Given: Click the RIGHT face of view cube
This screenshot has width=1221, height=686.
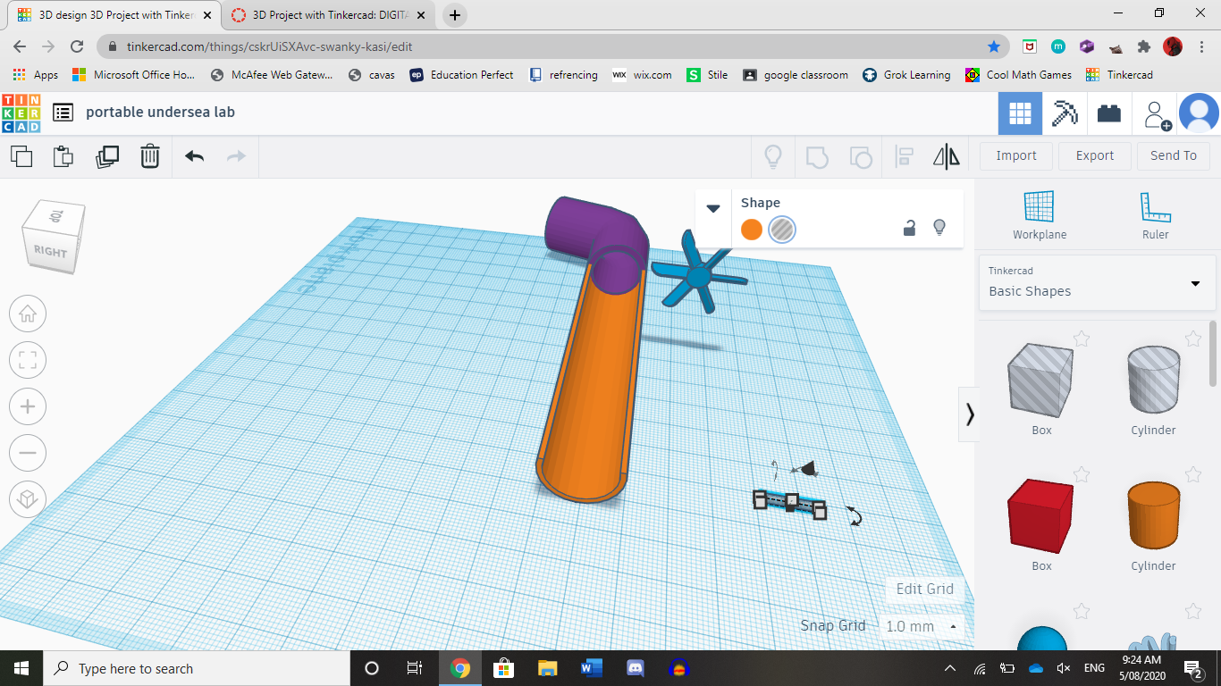Looking at the screenshot, I should tap(51, 251).
